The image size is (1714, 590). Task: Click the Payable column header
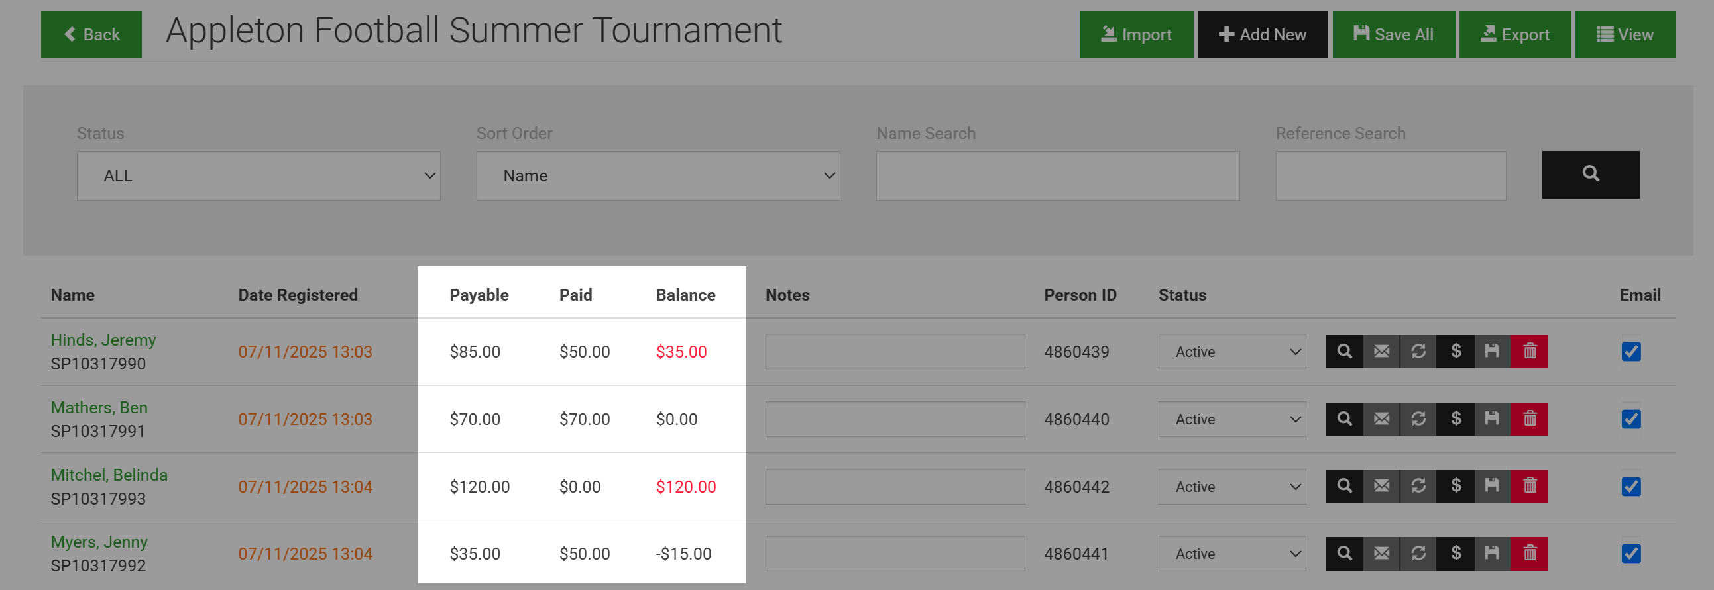tap(479, 295)
